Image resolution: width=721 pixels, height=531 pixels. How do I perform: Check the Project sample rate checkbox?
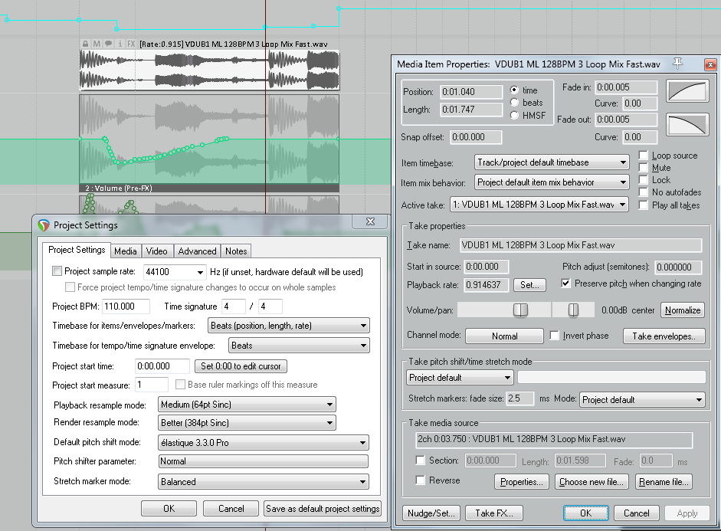coord(57,271)
